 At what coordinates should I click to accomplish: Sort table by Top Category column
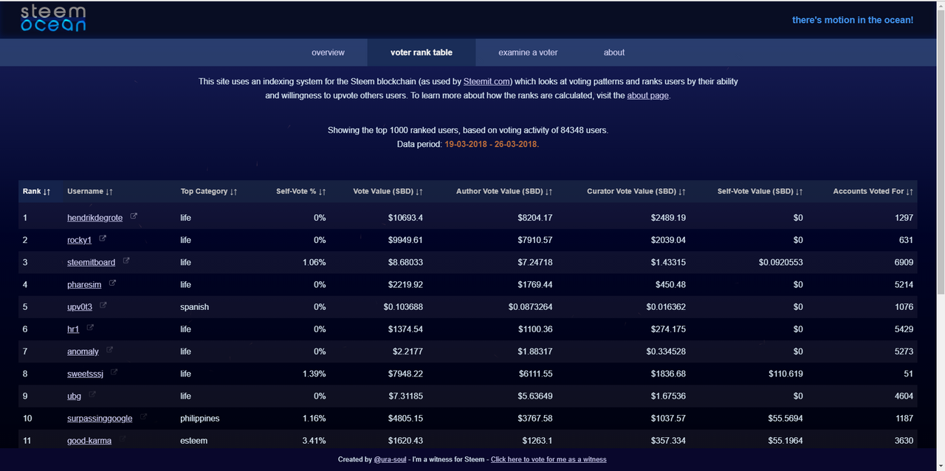(x=209, y=191)
